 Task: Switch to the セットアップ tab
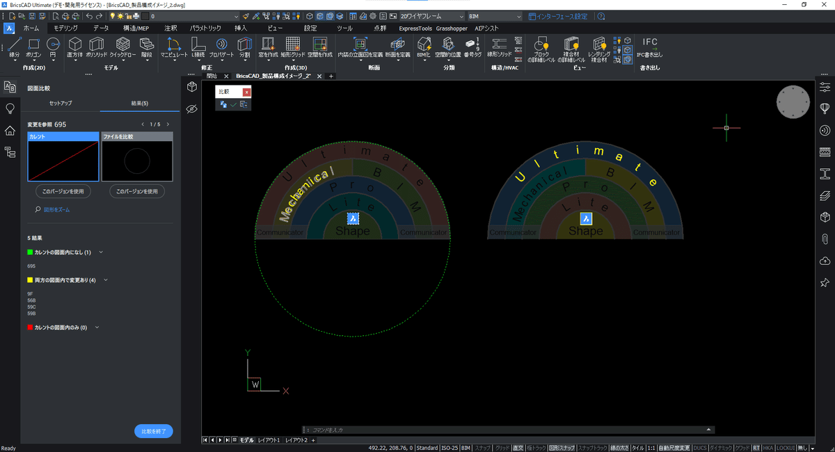(60, 103)
